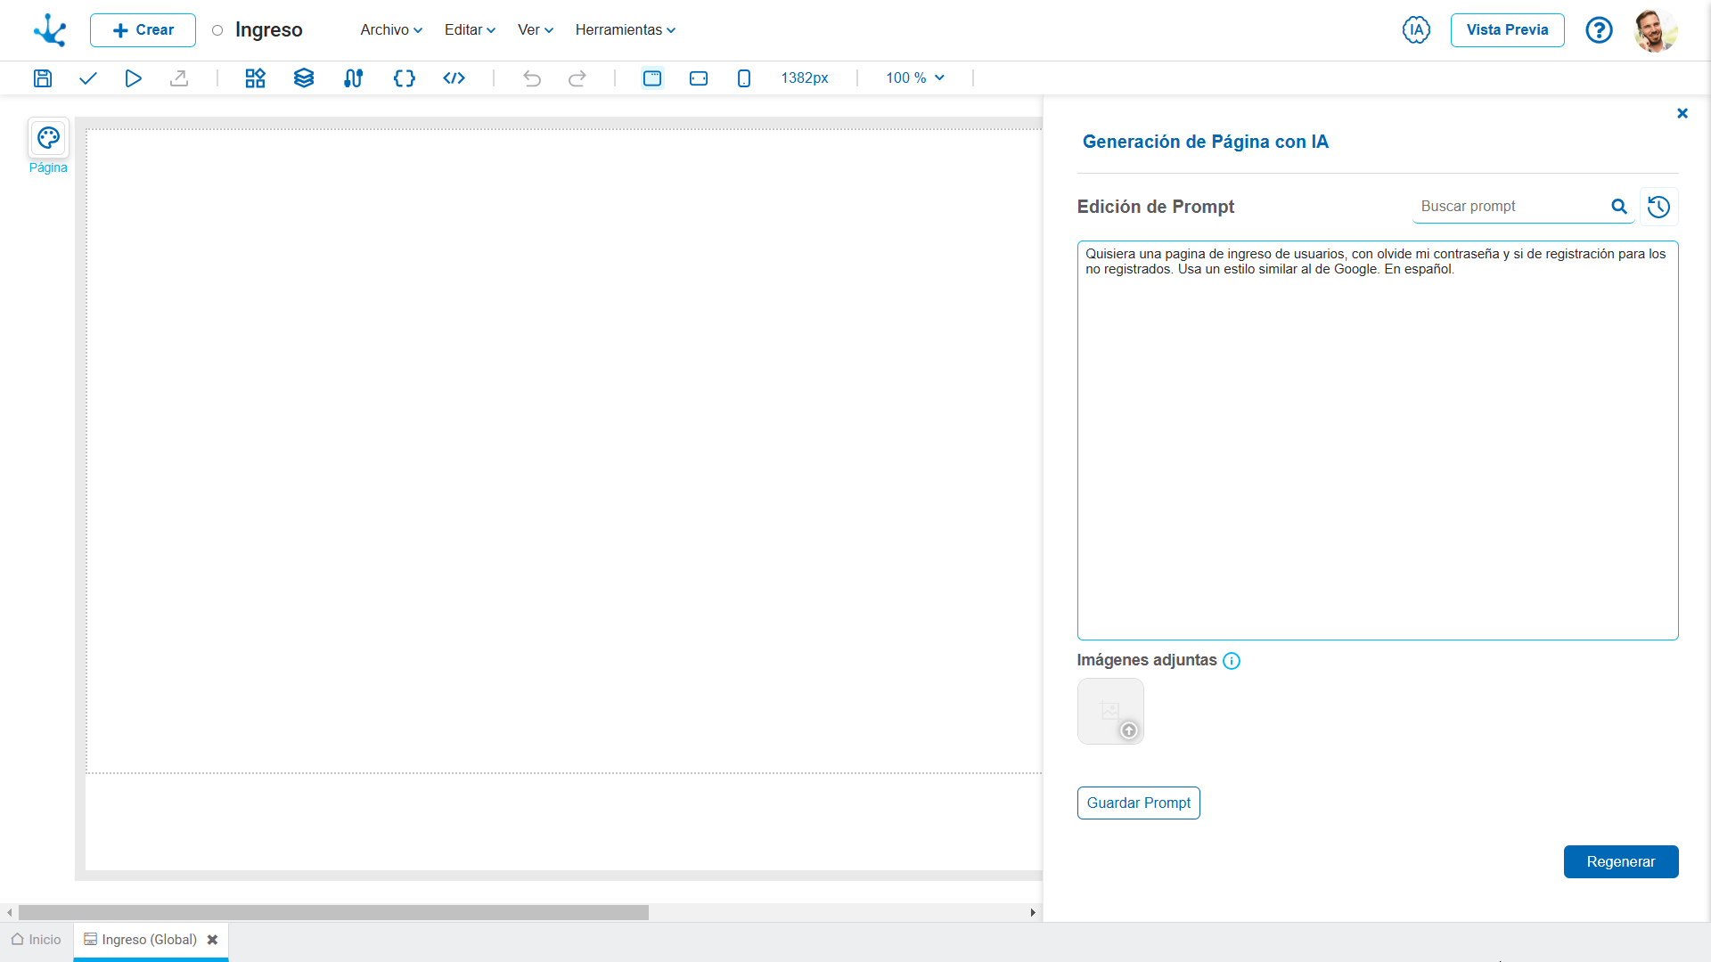The image size is (1711, 962).
Task: Click the Crear button
Action: (143, 30)
